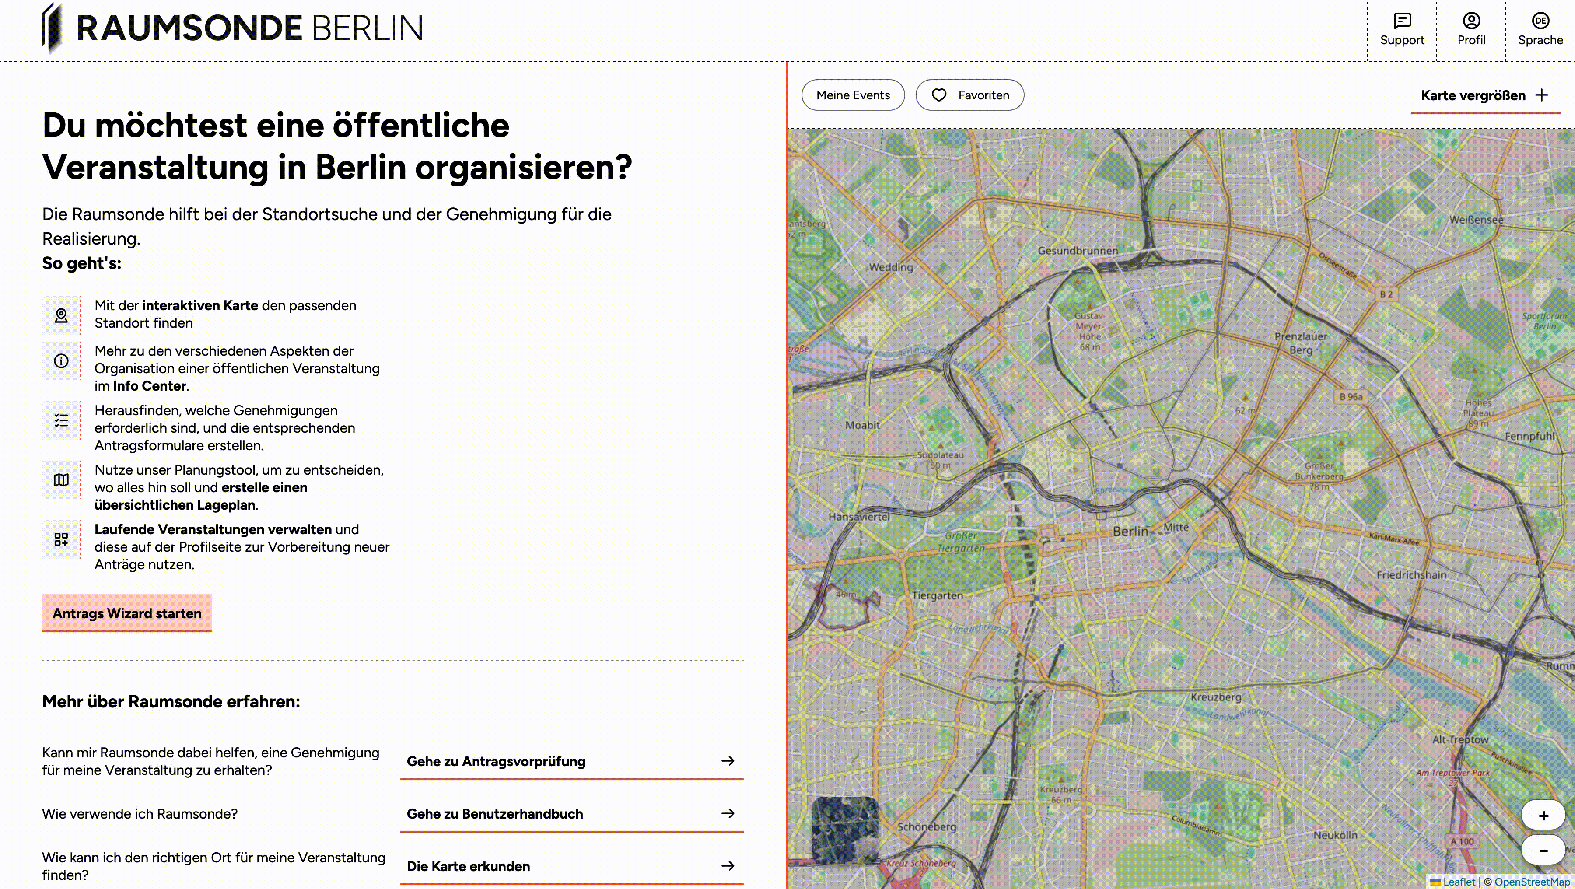Click the manage events grid icon
The height and width of the screenshot is (889, 1575).
pos(61,539)
